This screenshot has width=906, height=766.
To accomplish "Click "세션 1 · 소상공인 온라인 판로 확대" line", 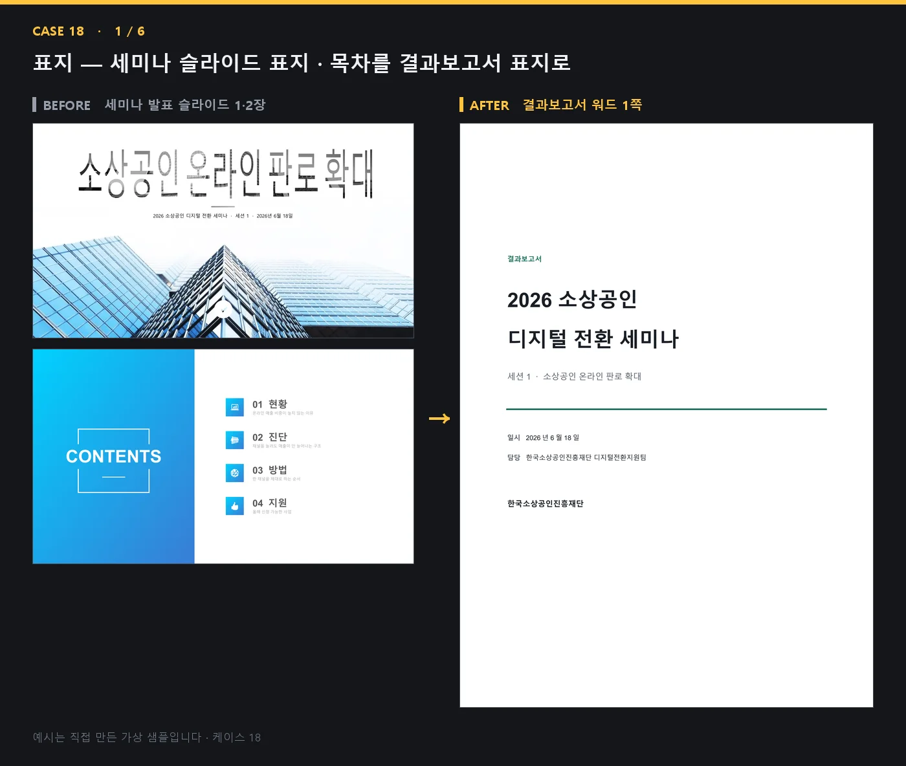I will (575, 377).
